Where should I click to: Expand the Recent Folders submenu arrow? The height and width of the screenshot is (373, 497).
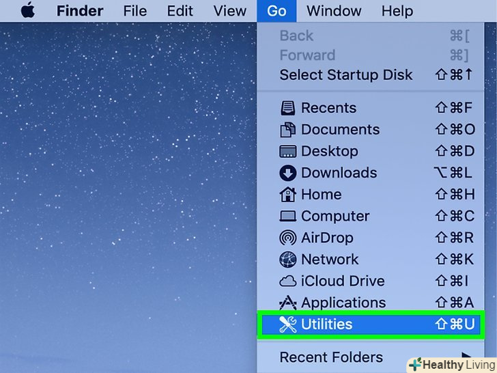click(466, 357)
